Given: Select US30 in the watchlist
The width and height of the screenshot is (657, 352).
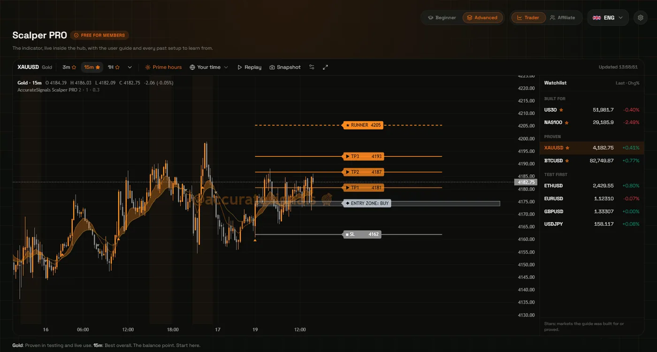Looking at the screenshot, I should tap(592, 110).
